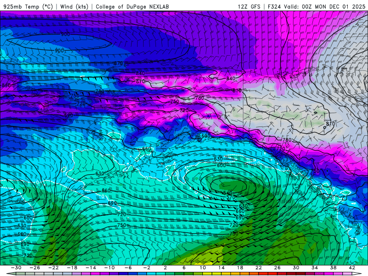Click the '-10' color scale label
Viewport: 368px width, 276px height.
click(x=109, y=268)
